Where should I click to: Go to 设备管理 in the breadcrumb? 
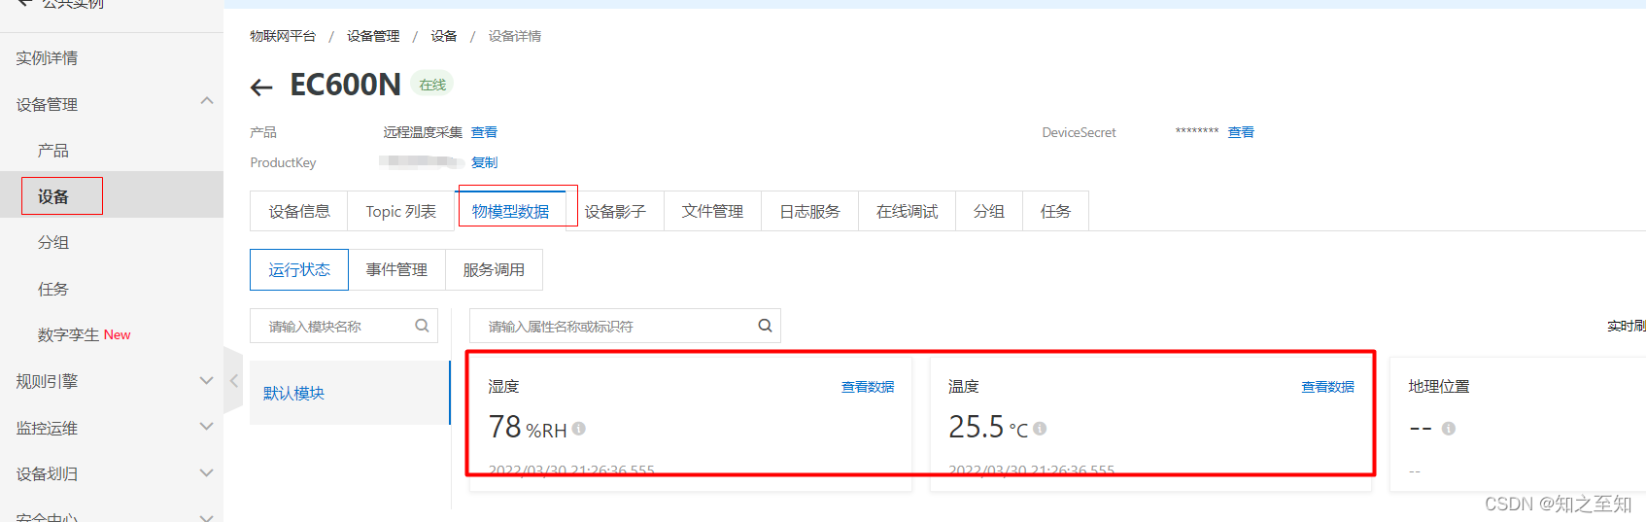(373, 36)
